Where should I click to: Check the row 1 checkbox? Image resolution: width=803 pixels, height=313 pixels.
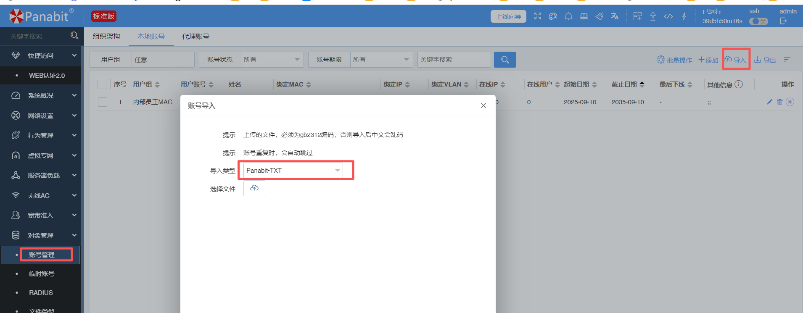(x=102, y=102)
